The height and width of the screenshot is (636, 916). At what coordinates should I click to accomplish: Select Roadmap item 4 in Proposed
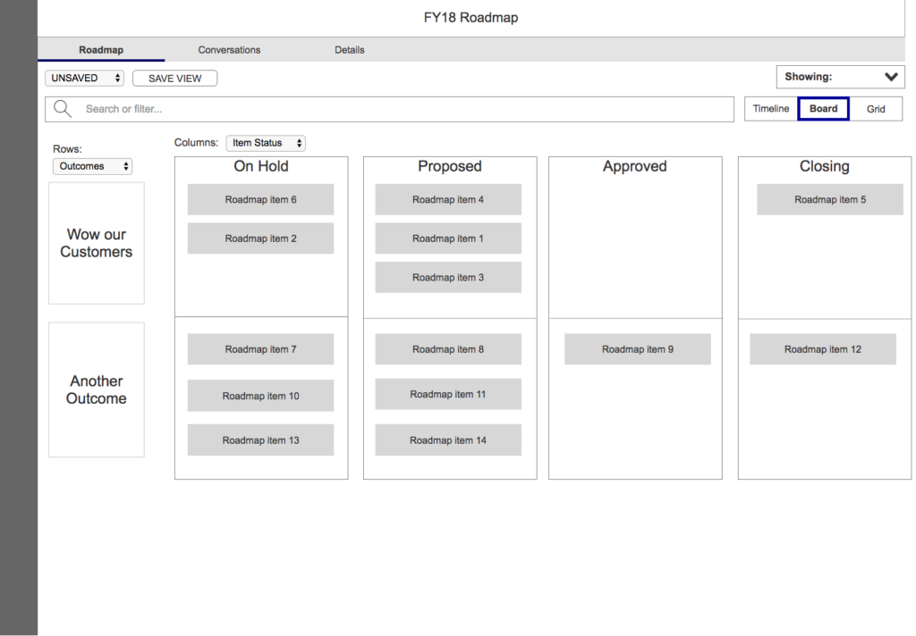[x=447, y=199]
